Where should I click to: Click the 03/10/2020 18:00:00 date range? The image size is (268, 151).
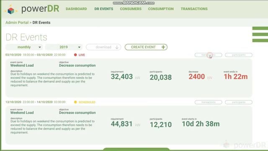click(x=35, y=55)
